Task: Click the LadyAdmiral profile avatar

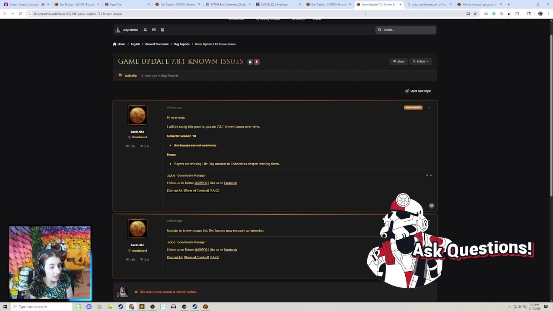Action: 118,30
